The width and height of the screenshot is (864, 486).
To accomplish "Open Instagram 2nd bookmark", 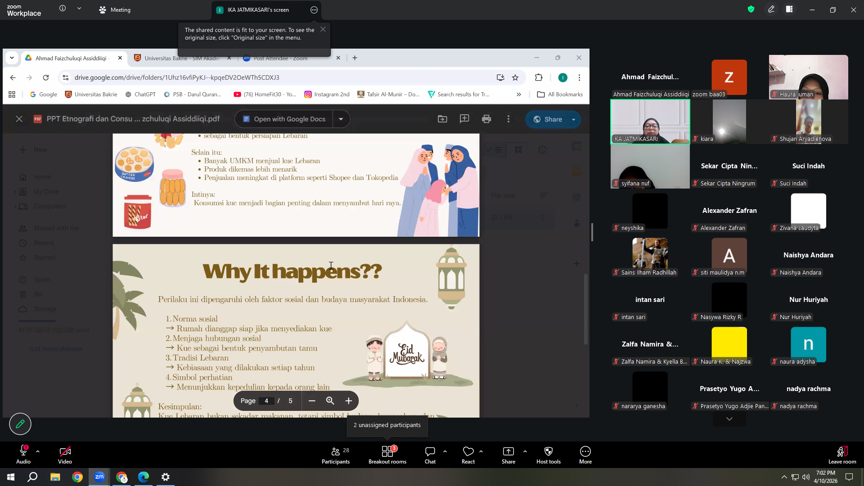I will coord(327,94).
